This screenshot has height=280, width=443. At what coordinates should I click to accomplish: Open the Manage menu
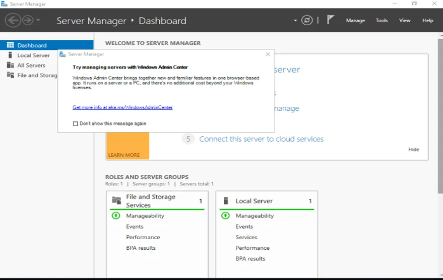click(x=355, y=21)
